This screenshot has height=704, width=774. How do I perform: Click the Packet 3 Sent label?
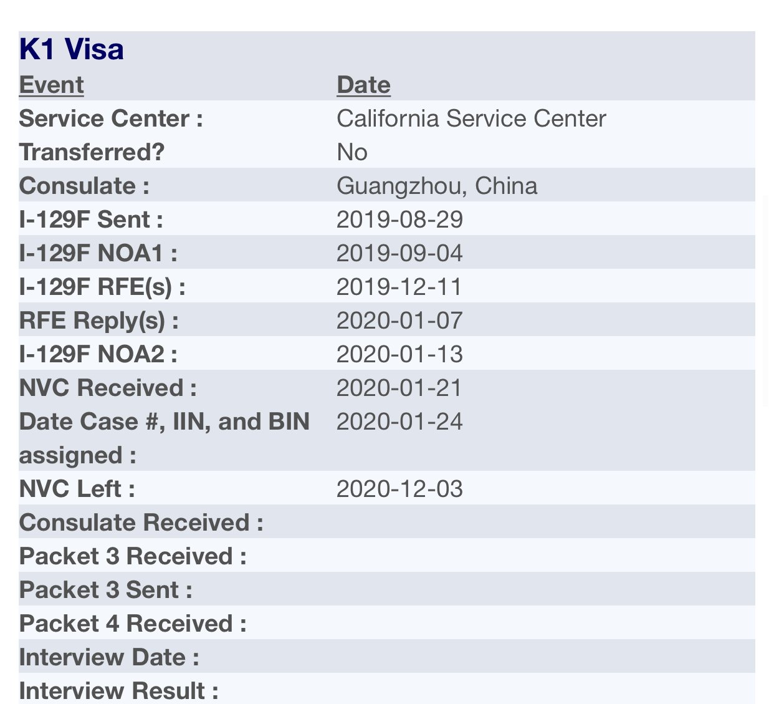(106, 590)
